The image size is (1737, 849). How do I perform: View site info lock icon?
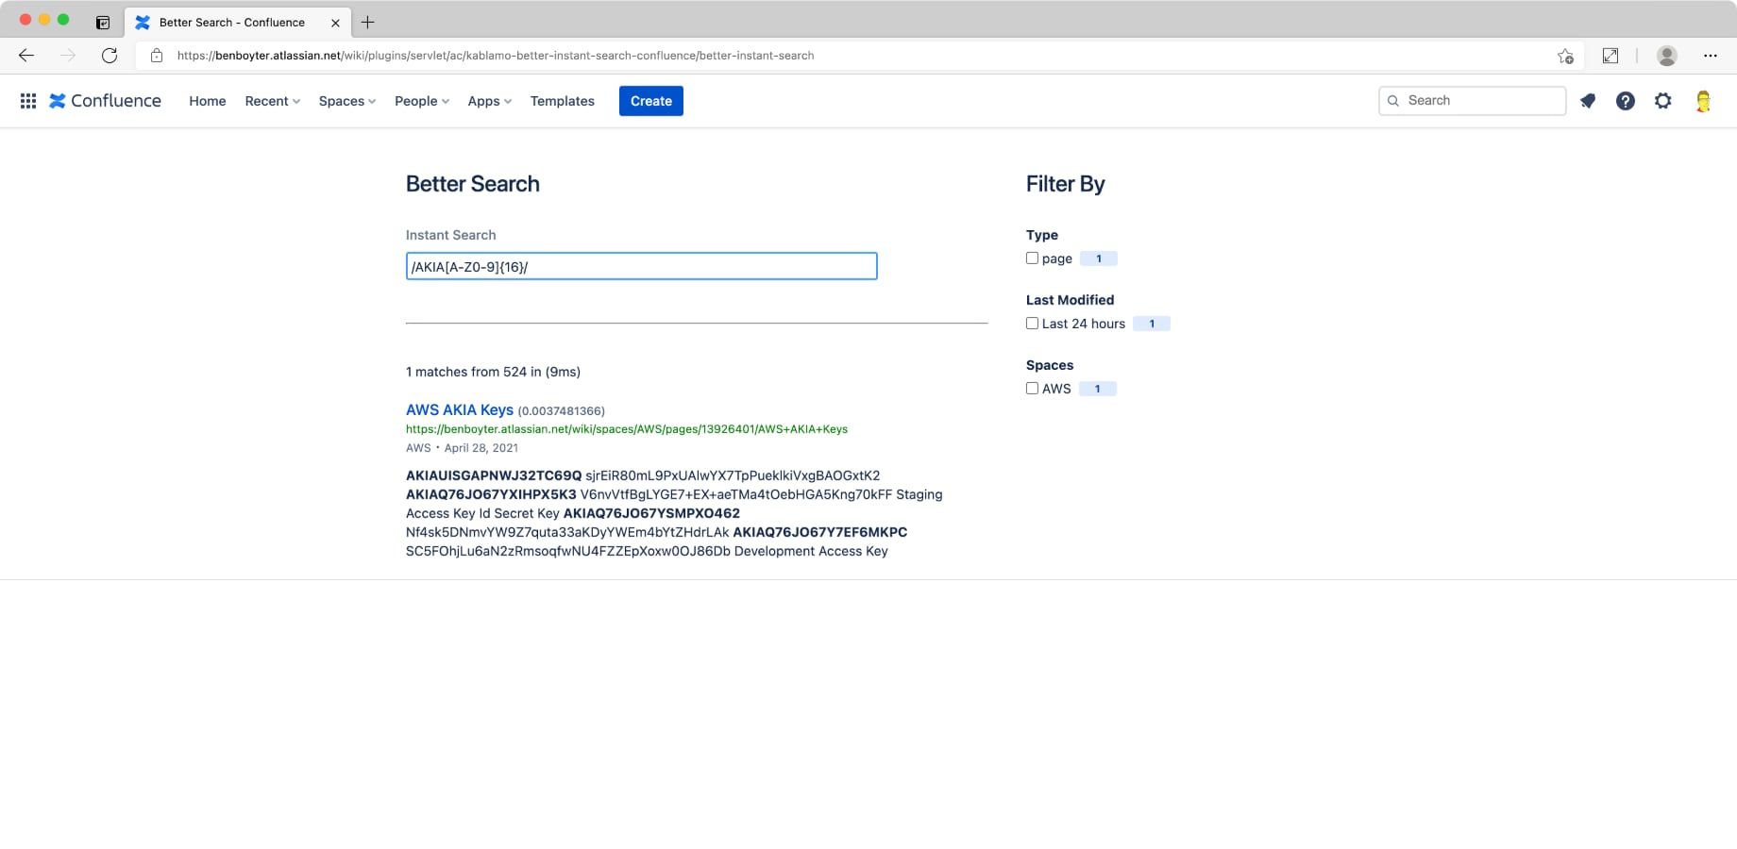157,56
